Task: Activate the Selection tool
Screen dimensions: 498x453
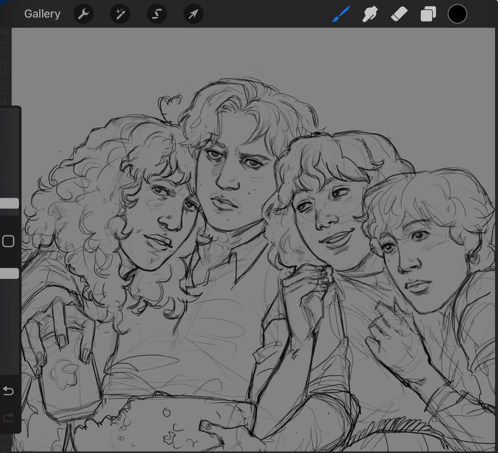Action: point(156,14)
